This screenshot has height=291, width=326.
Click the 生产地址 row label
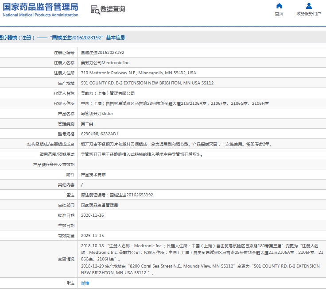[66, 83]
